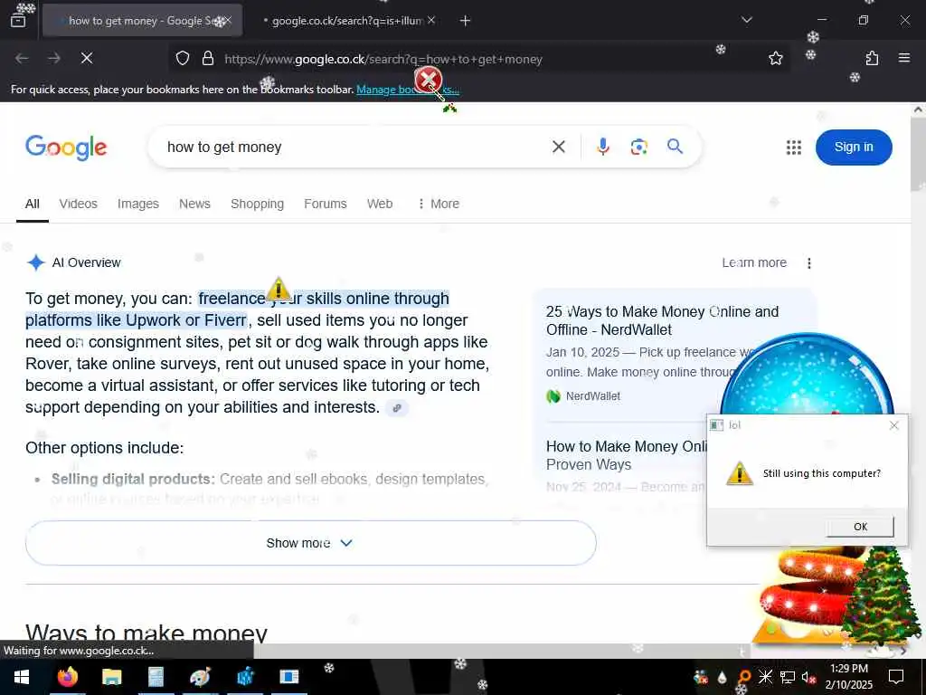Screen dimensions: 926x695
Task: Open tracking protection shield icon
Action: tap(183, 59)
